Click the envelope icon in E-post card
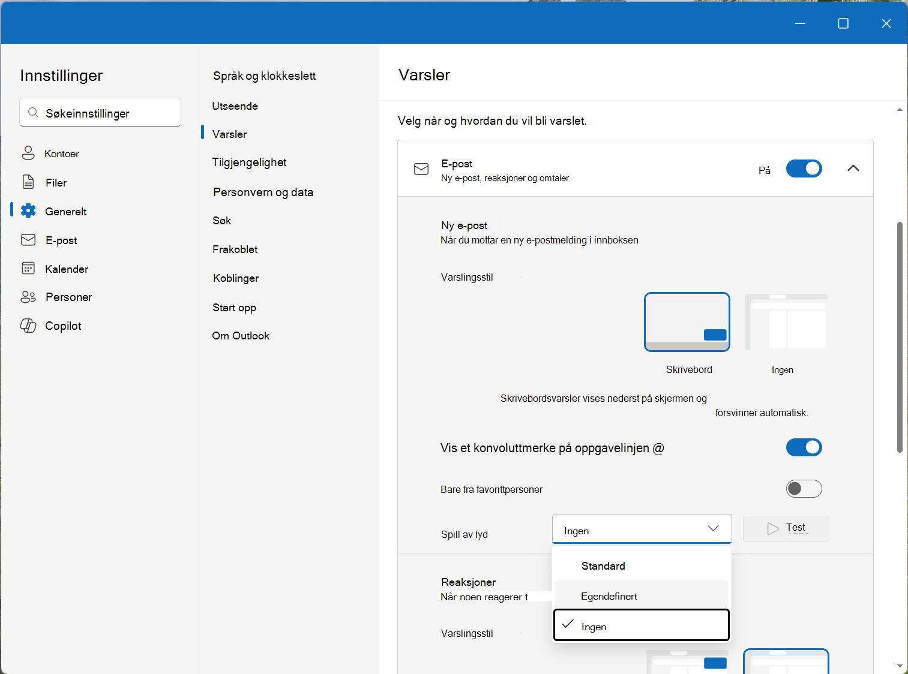The height and width of the screenshot is (674, 908). [x=421, y=169]
